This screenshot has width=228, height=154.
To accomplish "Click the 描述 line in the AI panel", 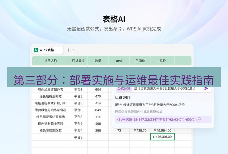I will [x=150, y=105].
